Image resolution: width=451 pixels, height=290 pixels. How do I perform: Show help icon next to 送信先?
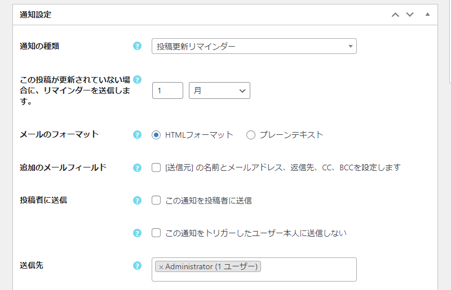pyautogui.click(x=137, y=266)
